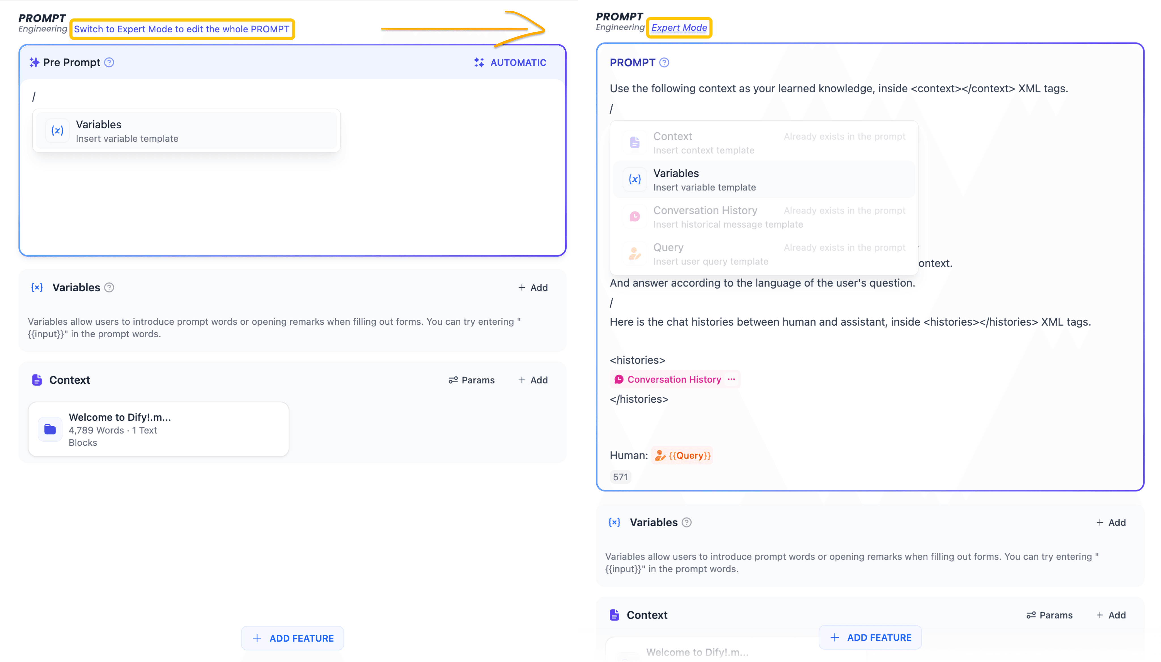The image size is (1161, 662).
Task: Click the folder icon on dataset card
Action: click(x=50, y=429)
